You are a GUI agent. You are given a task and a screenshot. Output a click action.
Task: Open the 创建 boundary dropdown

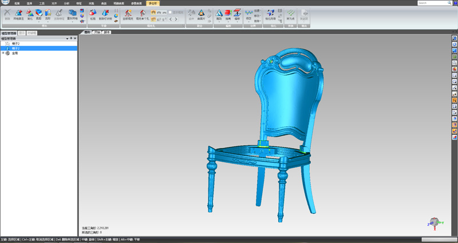pyautogui.click(x=257, y=11)
